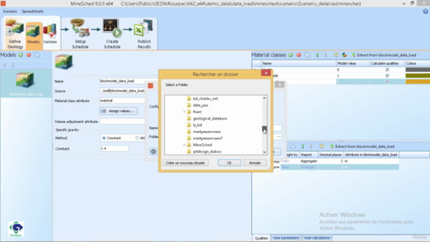
Task: Click the Material class attribute field
Action: click(122, 101)
